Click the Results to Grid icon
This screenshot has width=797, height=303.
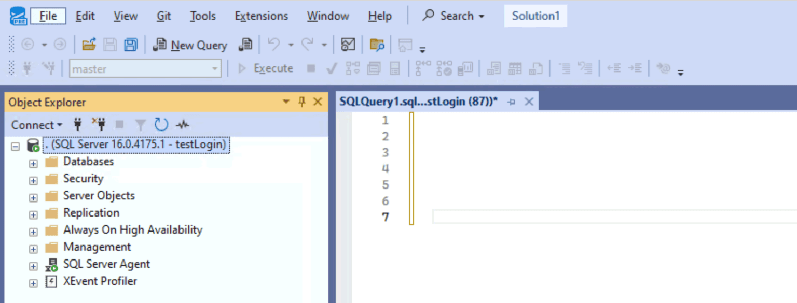(515, 68)
